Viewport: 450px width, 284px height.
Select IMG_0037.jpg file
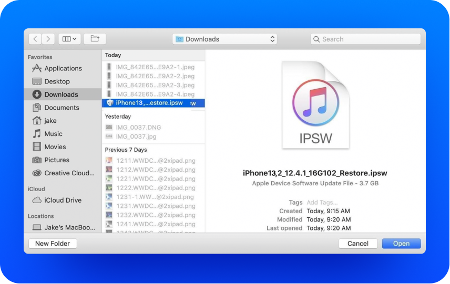click(154, 136)
